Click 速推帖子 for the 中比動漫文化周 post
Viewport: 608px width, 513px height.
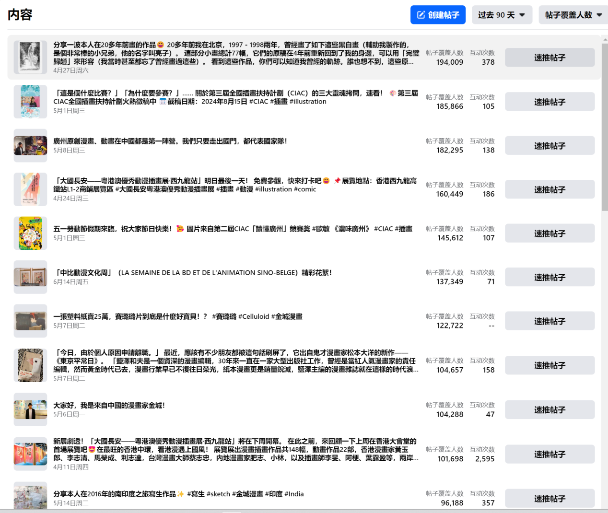click(550, 278)
